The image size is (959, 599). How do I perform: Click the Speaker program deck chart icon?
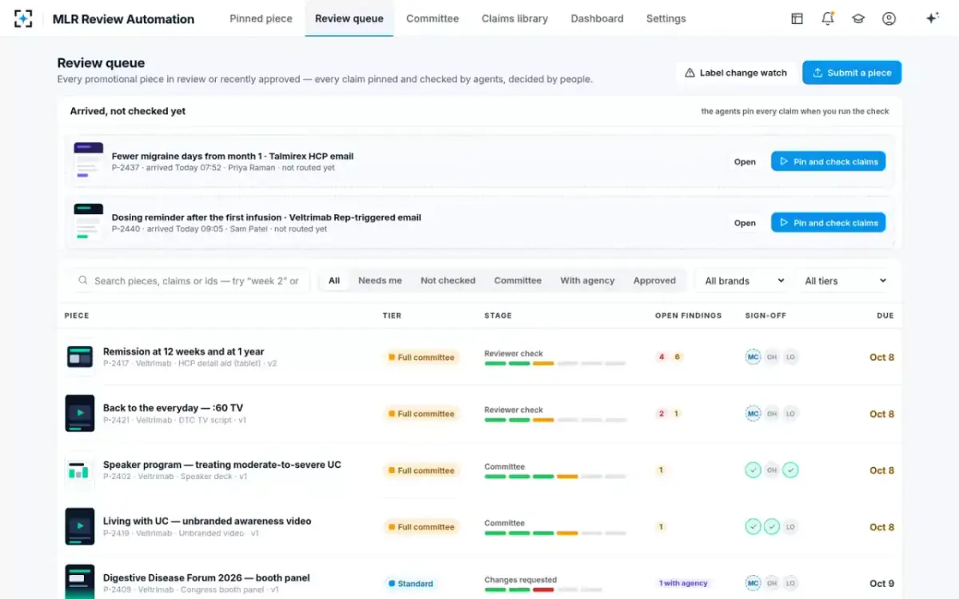coord(80,470)
